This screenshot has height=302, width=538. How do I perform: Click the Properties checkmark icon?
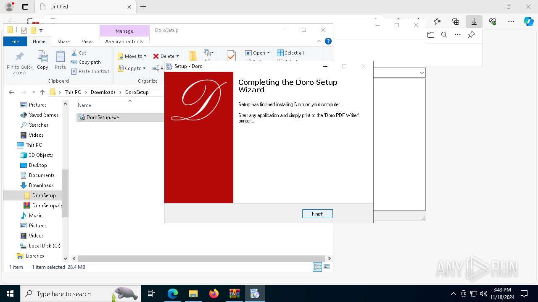coord(231,56)
